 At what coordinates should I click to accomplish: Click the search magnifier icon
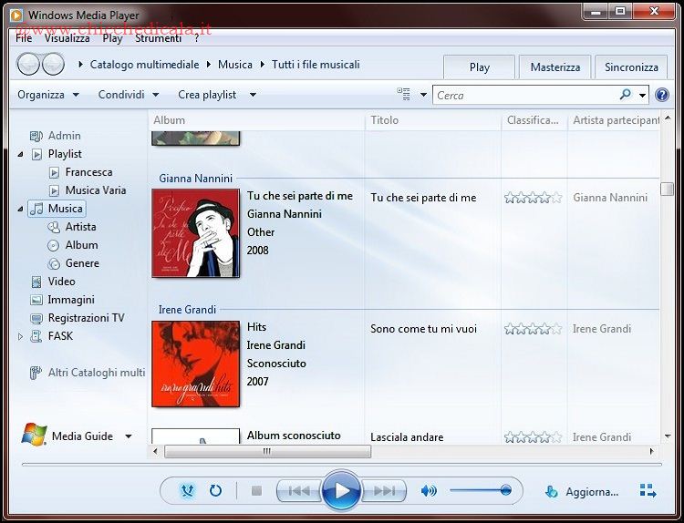point(626,95)
